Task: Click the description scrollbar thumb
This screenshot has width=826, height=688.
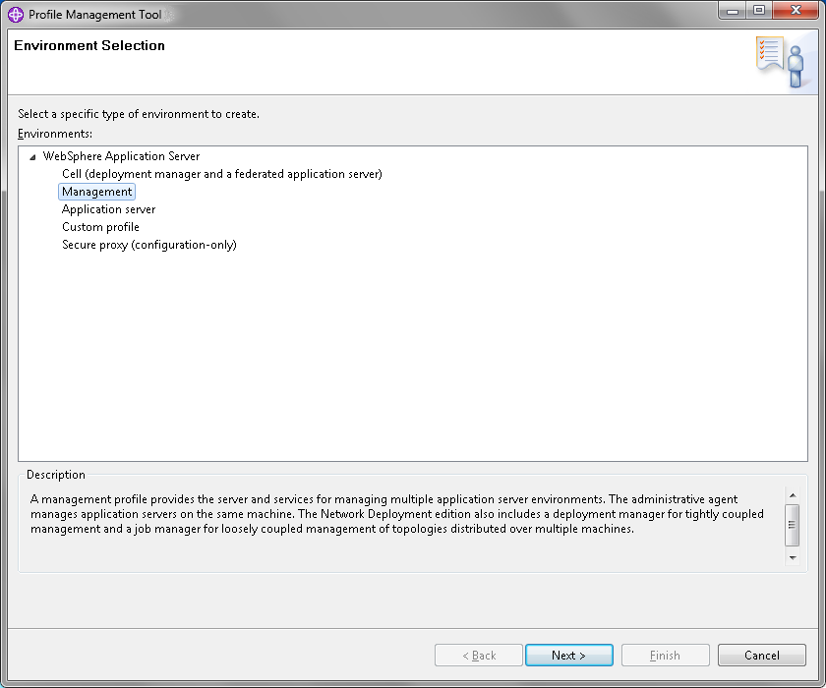Action: click(x=793, y=525)
